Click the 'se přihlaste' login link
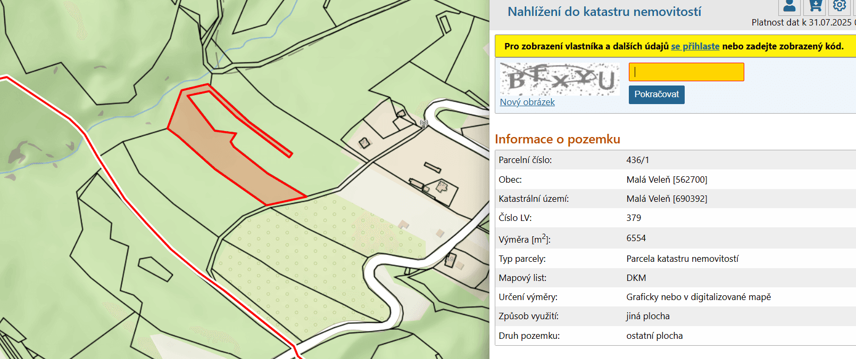This screenshot has height=359, width=856. click(x=695, y=46)
